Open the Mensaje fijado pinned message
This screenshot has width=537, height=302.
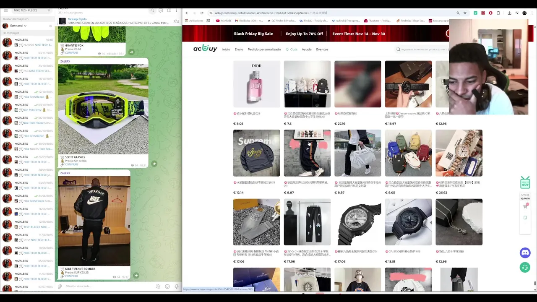coord(113,21)
